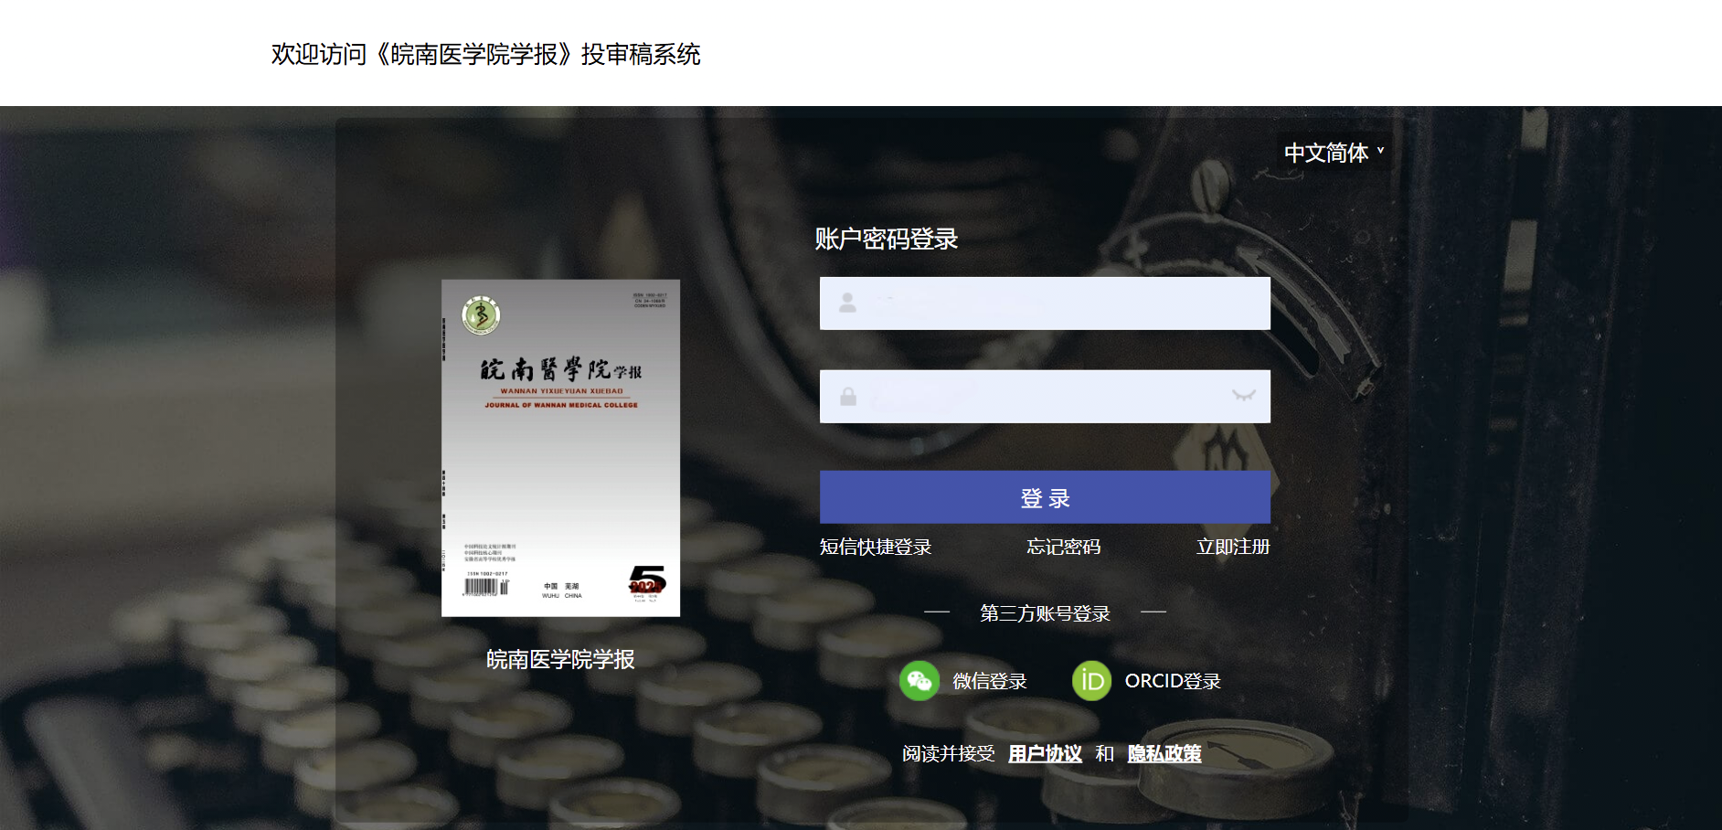Open the 忘记密码 link

point(1063,547)
